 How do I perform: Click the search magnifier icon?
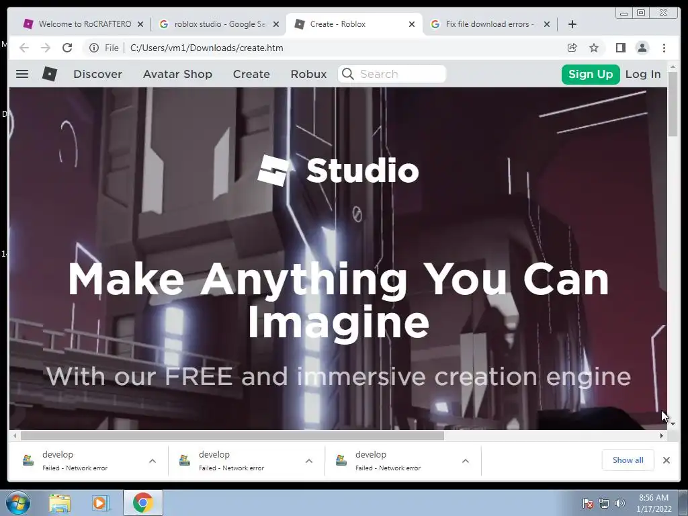click(347, 74)
